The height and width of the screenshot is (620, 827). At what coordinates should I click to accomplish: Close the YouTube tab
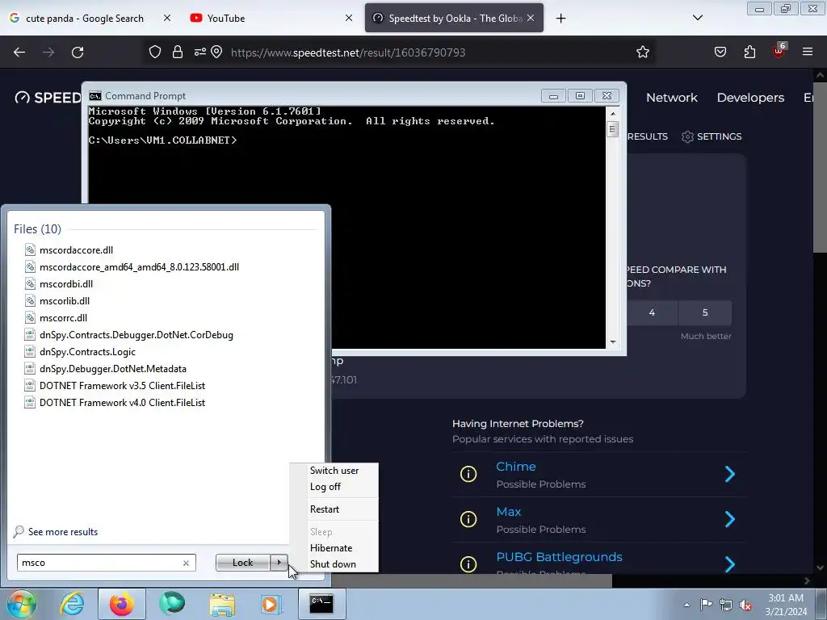pyautogui.click(x=349, y=18)
